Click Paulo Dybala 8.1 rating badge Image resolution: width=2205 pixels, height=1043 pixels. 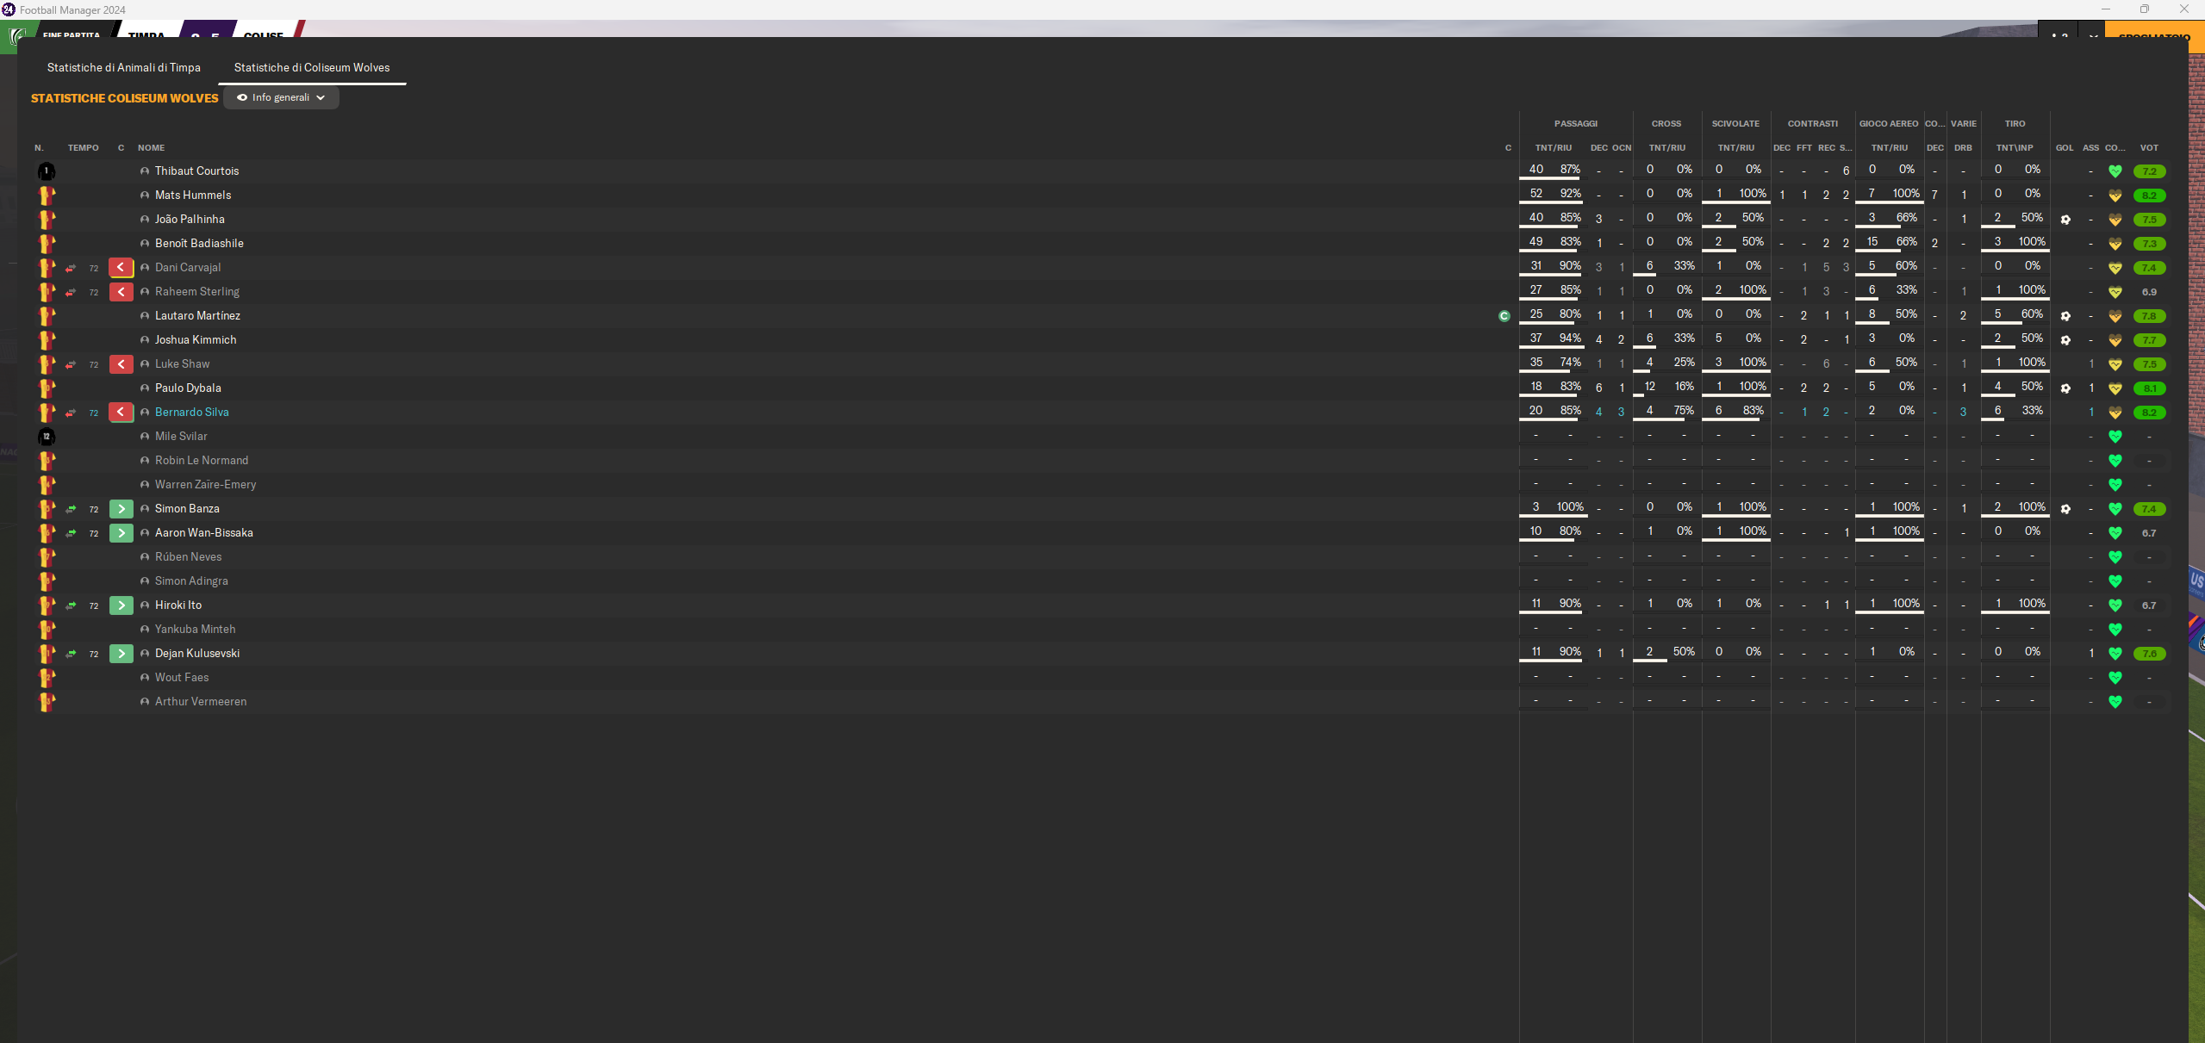coord(2149,388)
